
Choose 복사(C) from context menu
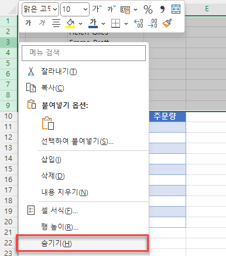pos(84,88)
